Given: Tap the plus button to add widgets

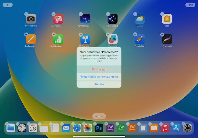Looking at the screenshot, I should click(7, 5).
